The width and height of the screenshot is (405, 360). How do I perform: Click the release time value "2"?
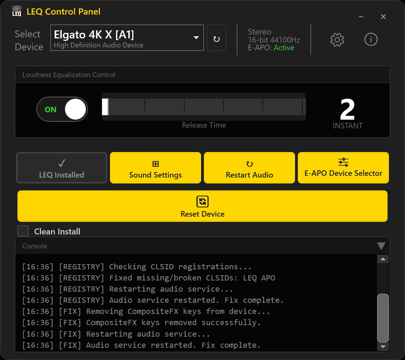(x=347, y=110)
